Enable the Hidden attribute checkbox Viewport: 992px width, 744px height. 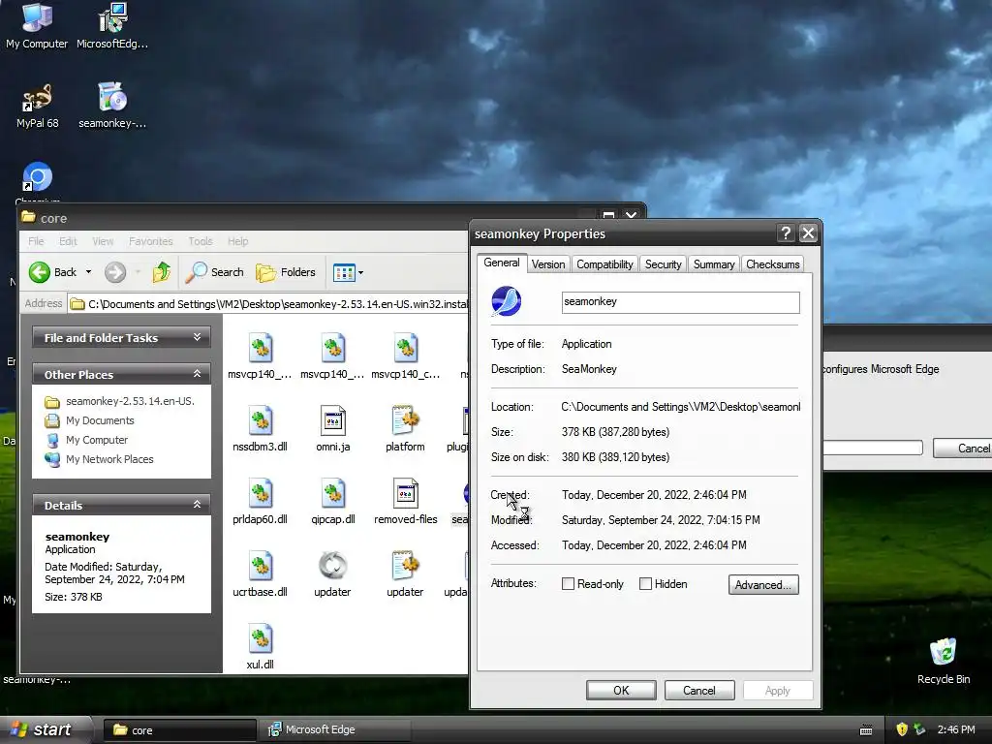pos(645,584)
